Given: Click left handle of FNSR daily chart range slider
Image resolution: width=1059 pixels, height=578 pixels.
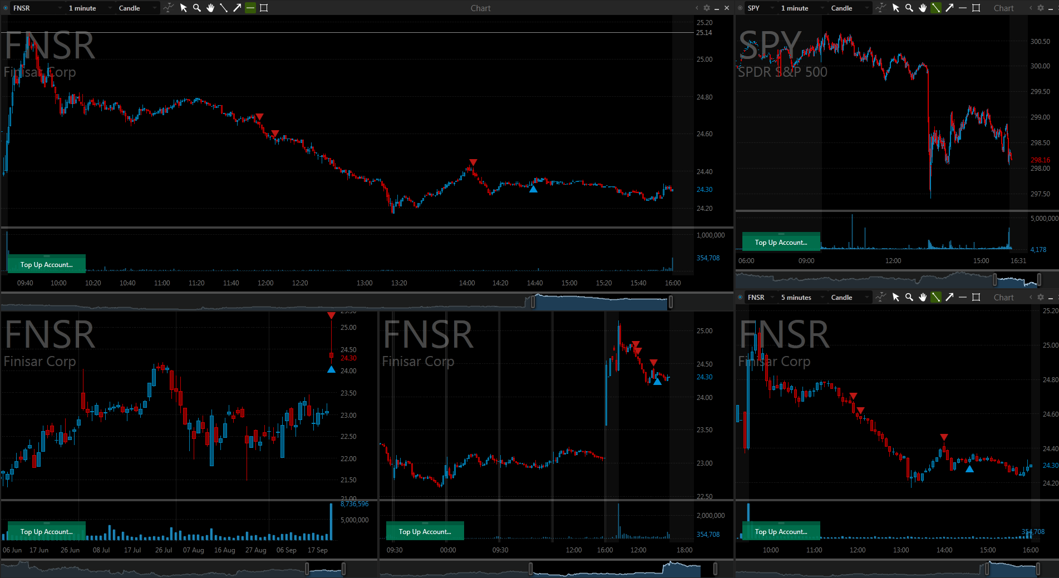Looking at the screenshot, I should pos(307,569).
